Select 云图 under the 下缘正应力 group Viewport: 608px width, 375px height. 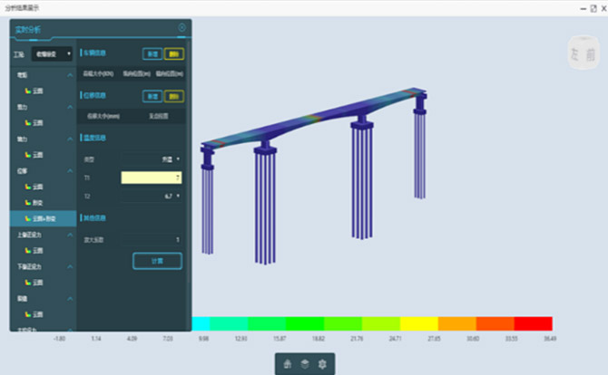(37, 283)
